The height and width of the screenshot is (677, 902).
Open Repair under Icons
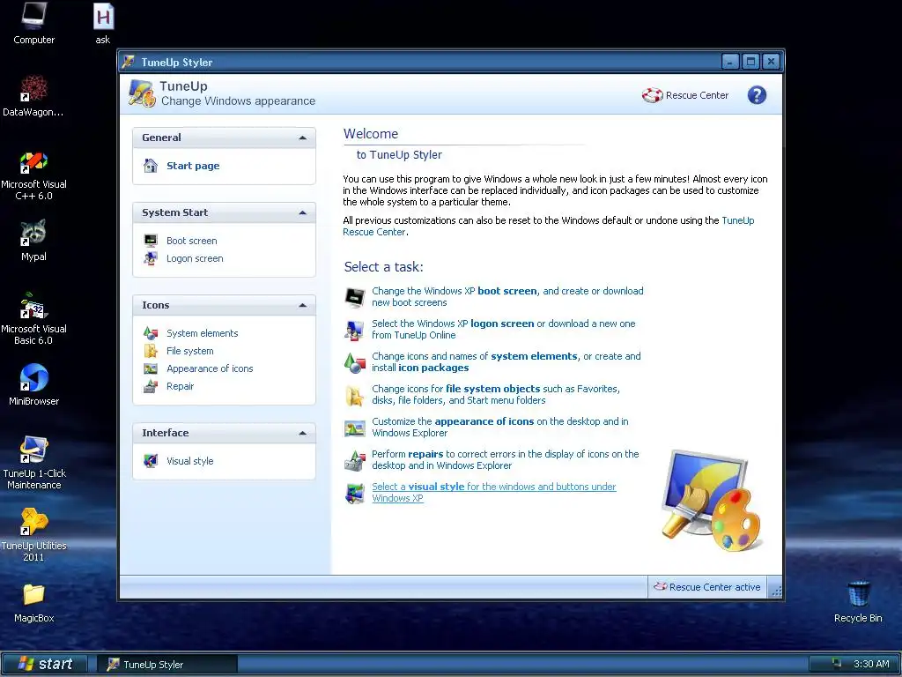[x=180, y=386]
